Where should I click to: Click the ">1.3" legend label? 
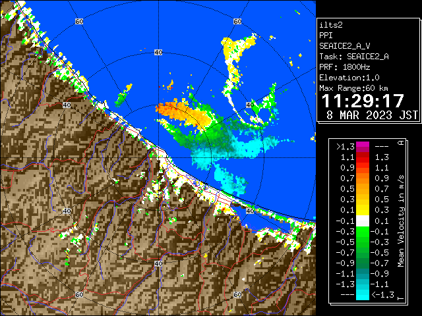pyautogui.click(x=346, y=147)
